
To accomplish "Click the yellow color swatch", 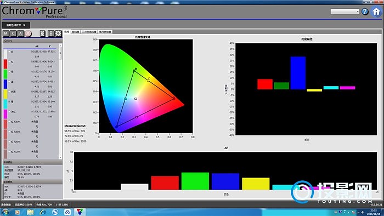I will coord(5,94).
